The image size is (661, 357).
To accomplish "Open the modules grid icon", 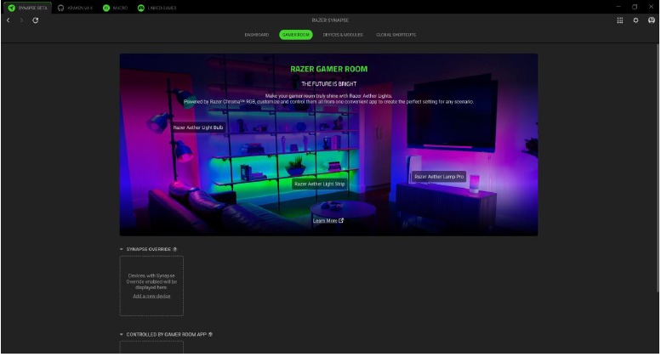I will click(x=619, y=20).
